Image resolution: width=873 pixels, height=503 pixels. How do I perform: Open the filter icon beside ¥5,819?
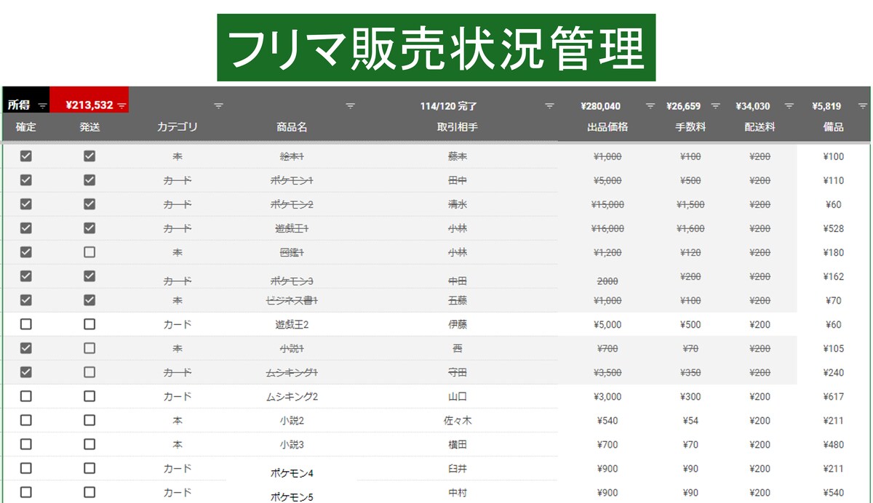[863, 106]
